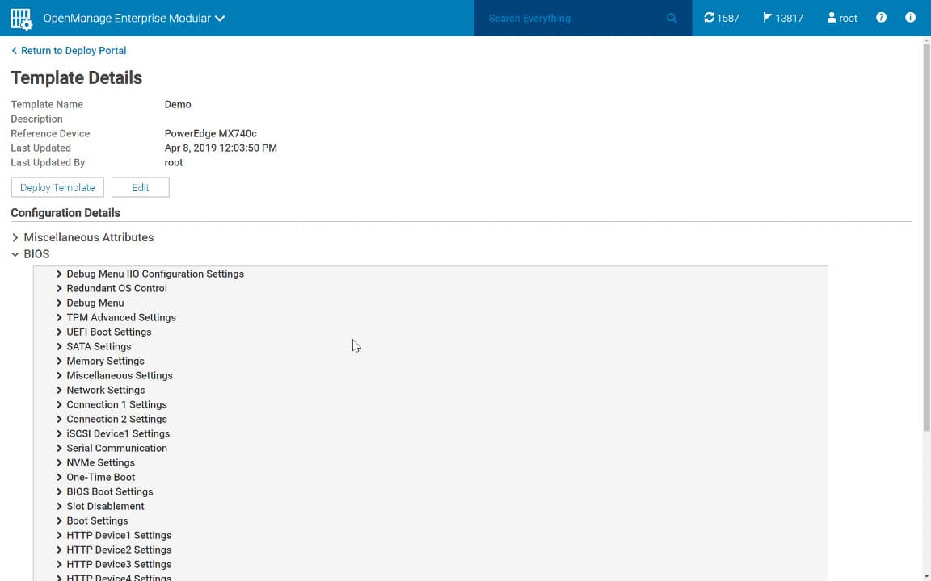The width and height of the screenshot is (931, 581).
Task: Expand Debug Menu IIO Configuration Settings
Action: click(150, 274)
